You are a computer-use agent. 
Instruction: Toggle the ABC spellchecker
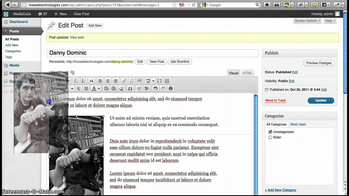148,81
